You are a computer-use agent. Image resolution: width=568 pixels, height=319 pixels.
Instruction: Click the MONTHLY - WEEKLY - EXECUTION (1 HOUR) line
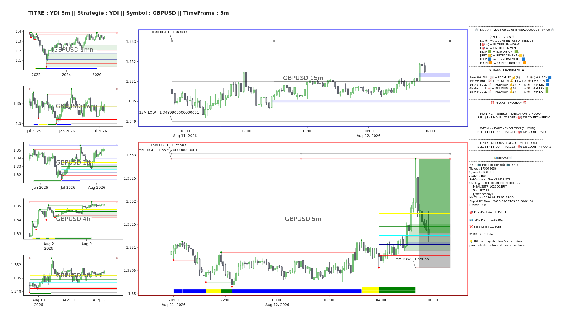tap(510, 114)
